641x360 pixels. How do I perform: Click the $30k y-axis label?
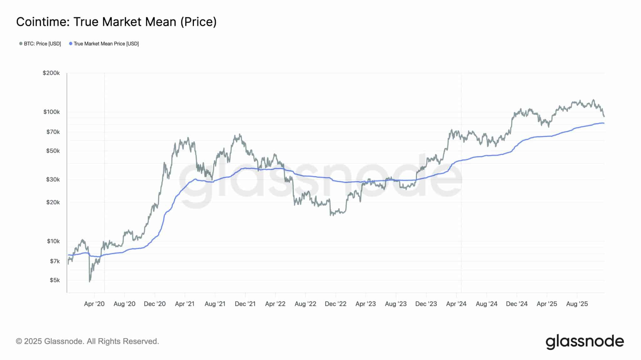pos(53,180)
